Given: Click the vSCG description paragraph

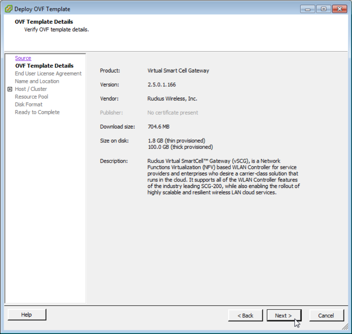Looking at the screenshot, I should (x=223, y=177).
